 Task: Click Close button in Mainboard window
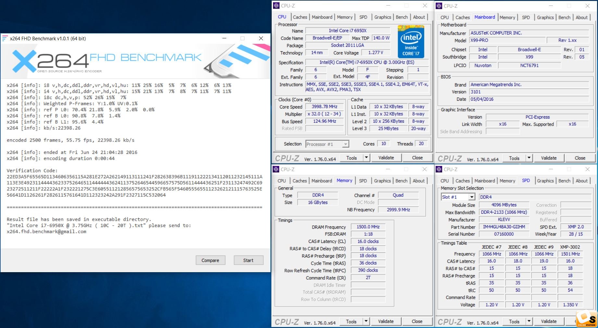click(580, 158)
